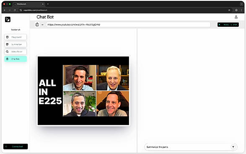Expand the tab search chevron in title bar

[x=241, y=4]
